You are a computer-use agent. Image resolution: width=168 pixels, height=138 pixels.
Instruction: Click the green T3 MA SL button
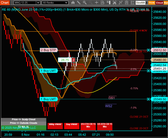(x=24, y=128)
